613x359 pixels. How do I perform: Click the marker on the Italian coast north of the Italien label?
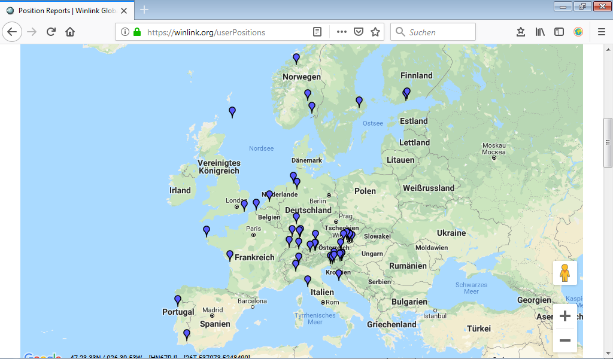(308, 281)
